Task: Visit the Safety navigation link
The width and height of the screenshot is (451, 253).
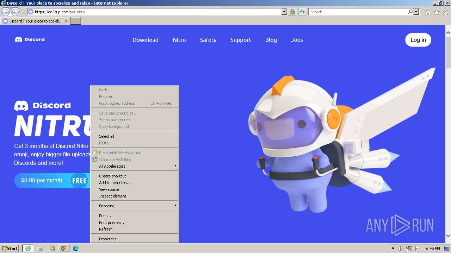Action: [x=208, y=40]
